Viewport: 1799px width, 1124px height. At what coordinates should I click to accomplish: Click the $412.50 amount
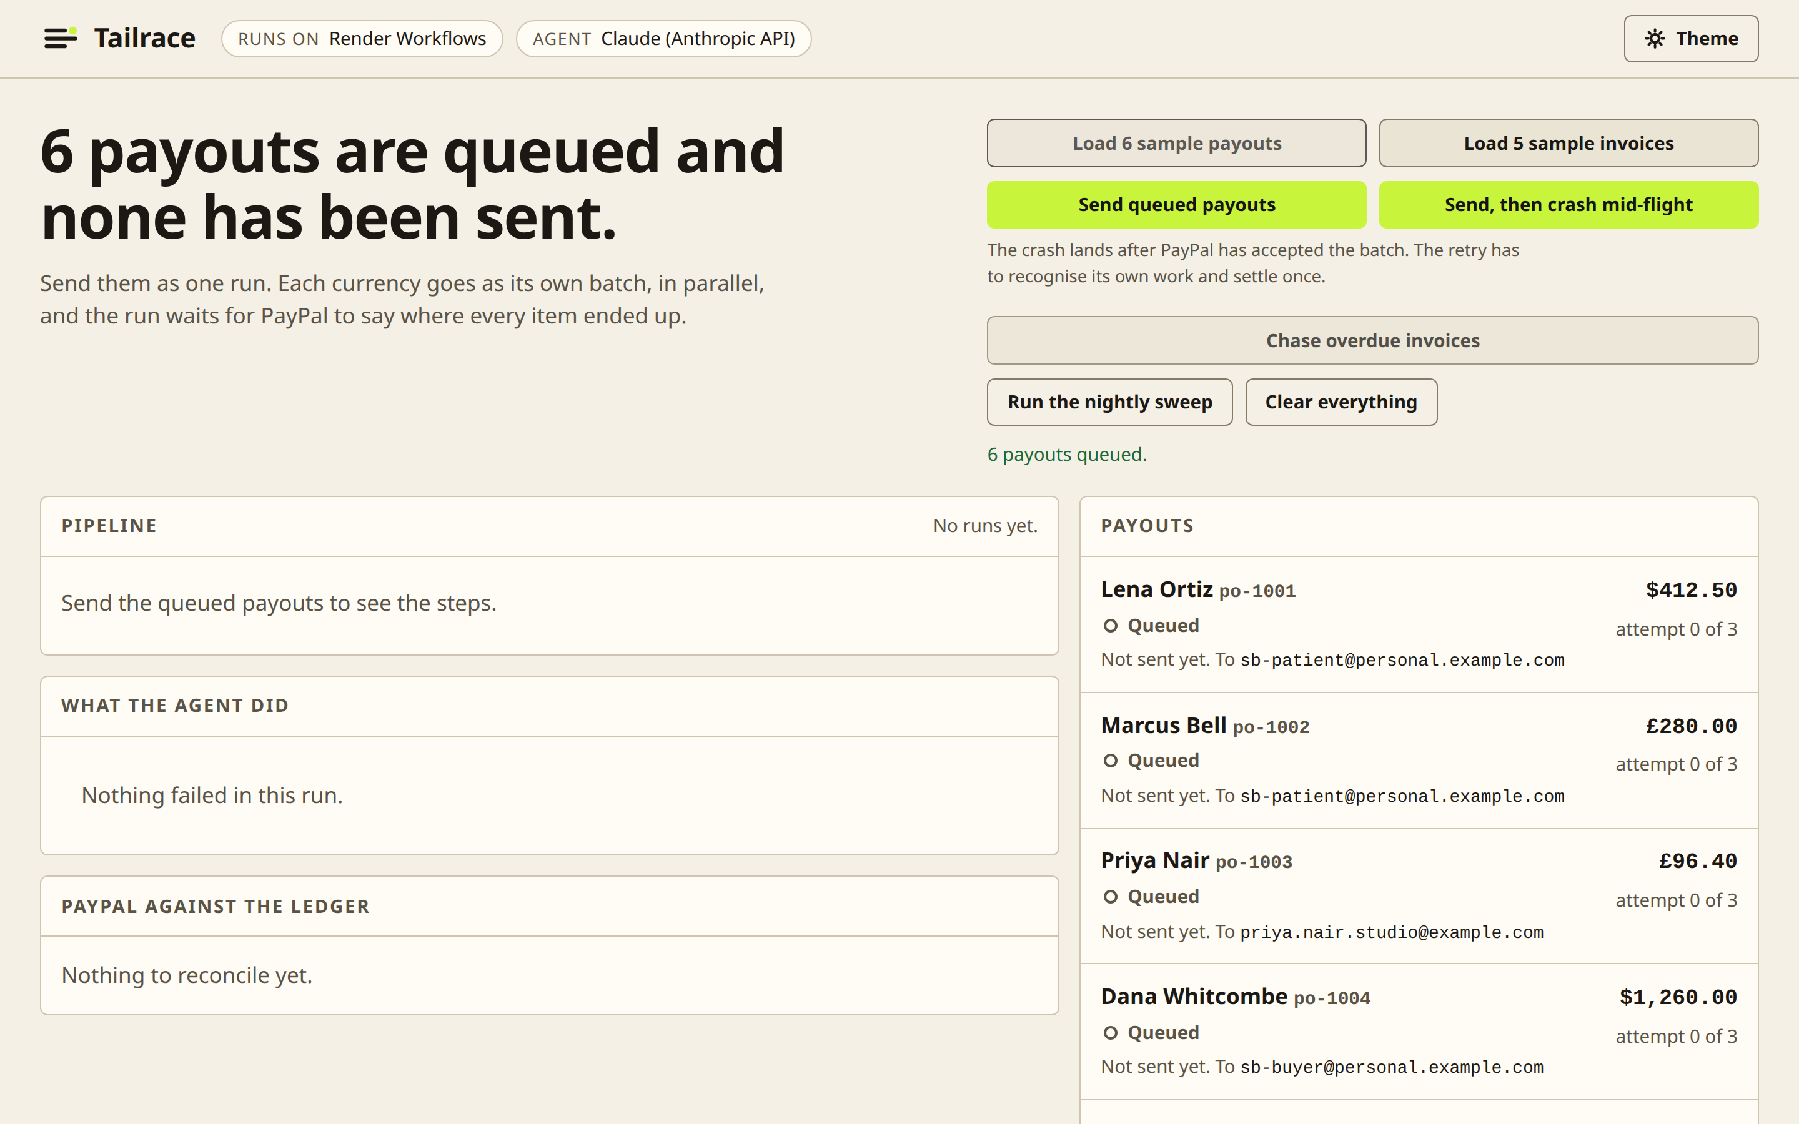(x=1691, y=590)
